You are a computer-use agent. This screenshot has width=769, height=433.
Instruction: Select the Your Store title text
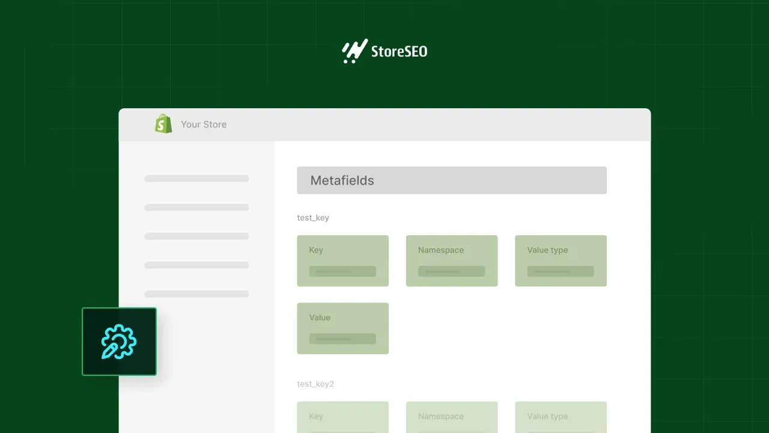click(204, 124)
